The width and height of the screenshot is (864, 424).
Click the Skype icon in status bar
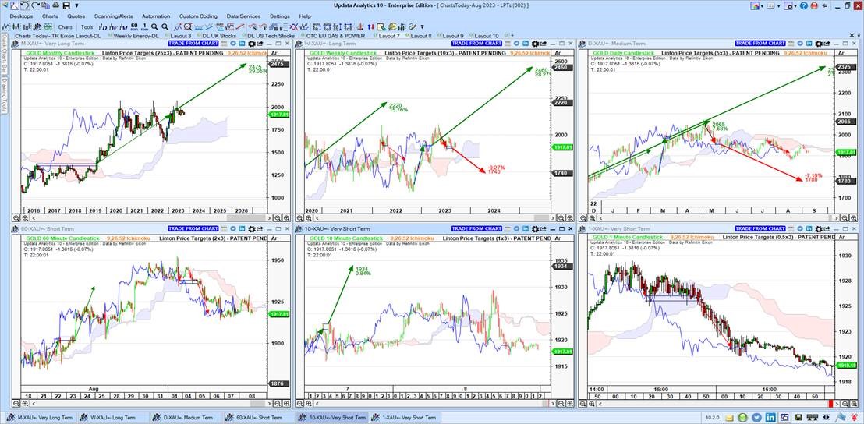coord(742,418)
